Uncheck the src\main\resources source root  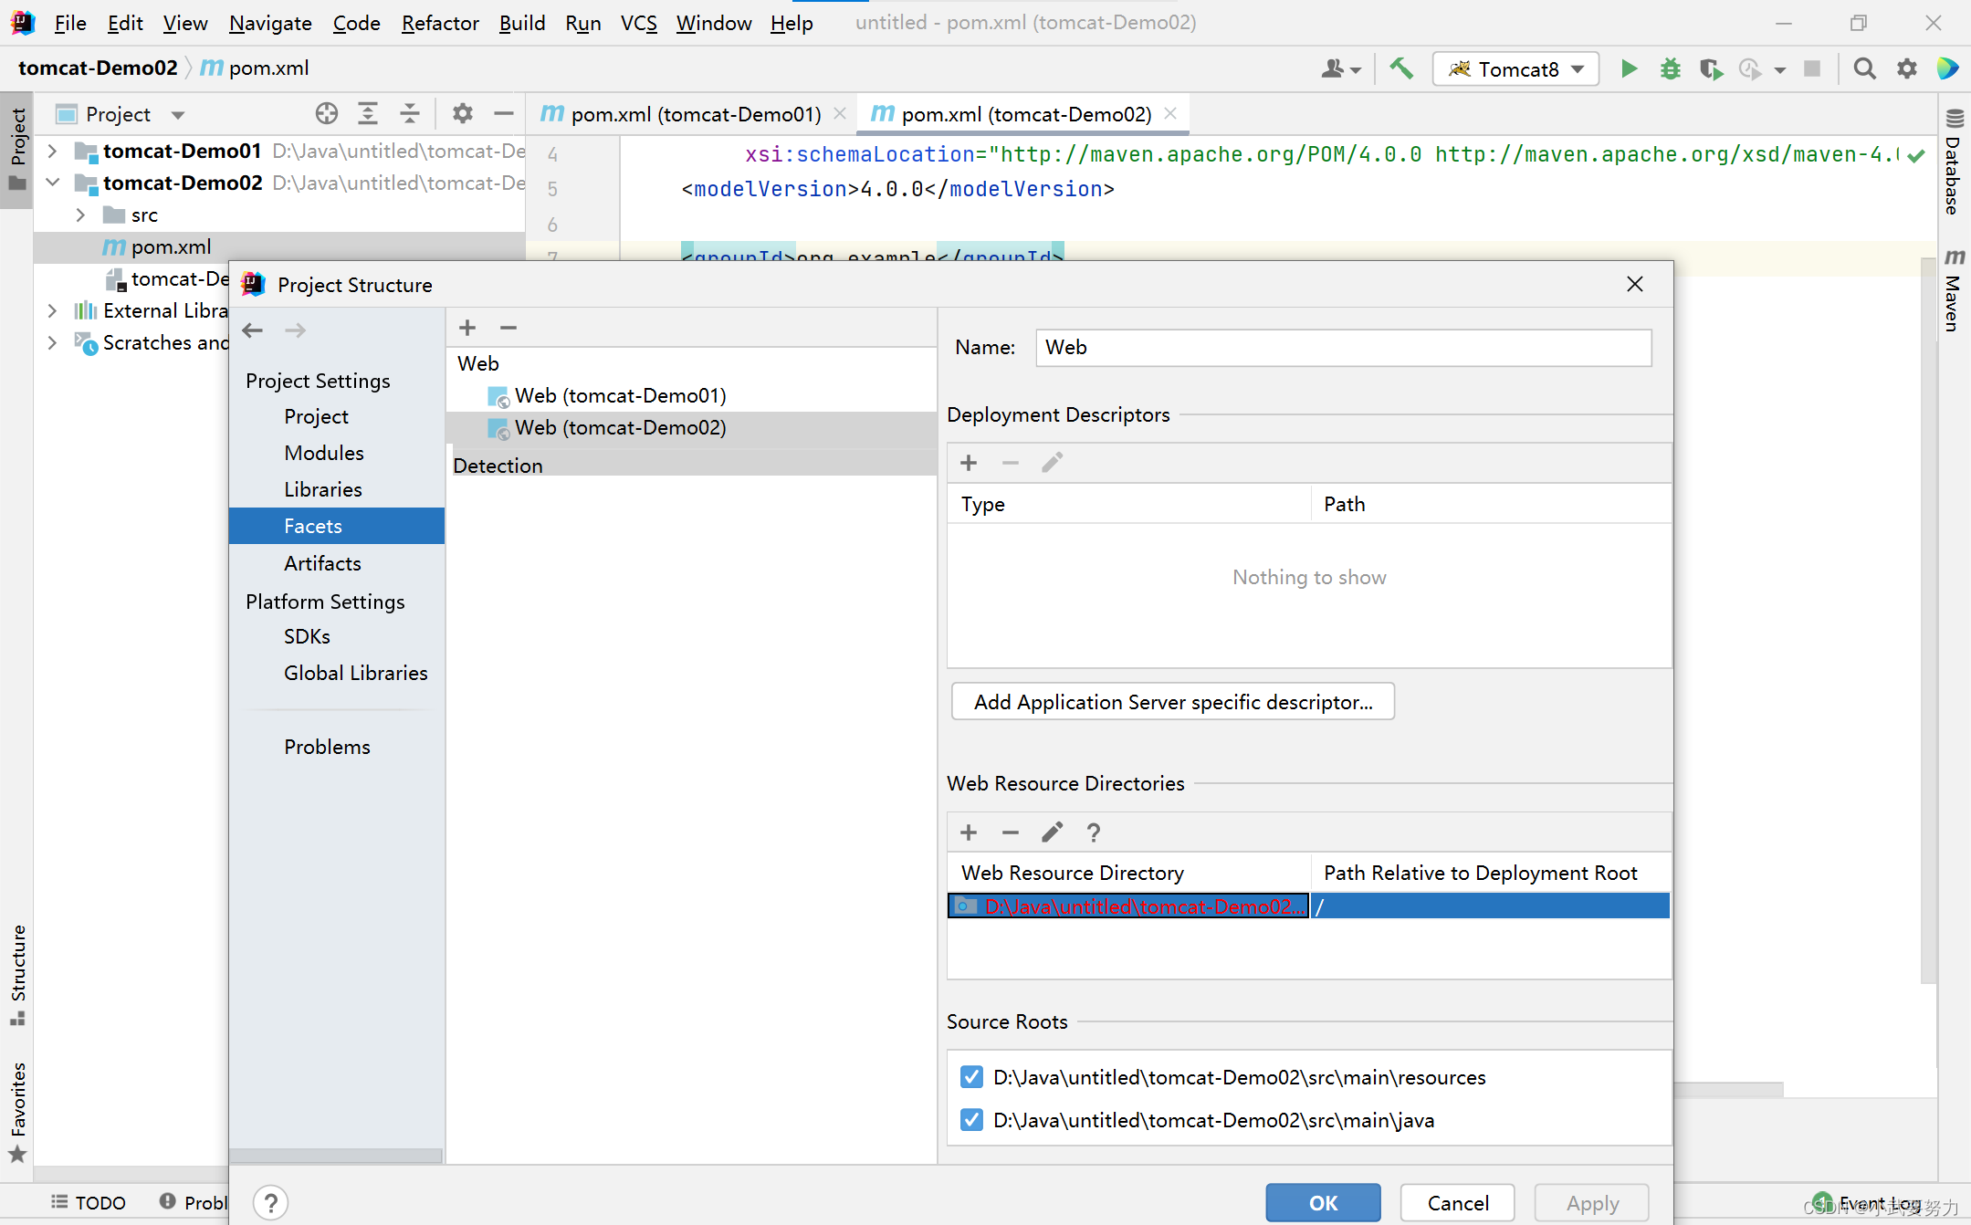pyautogui.click(x=971, y=1077)
